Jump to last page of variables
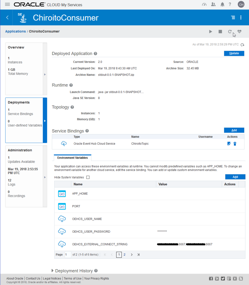The image size is (249, 285). coord(138,255)
